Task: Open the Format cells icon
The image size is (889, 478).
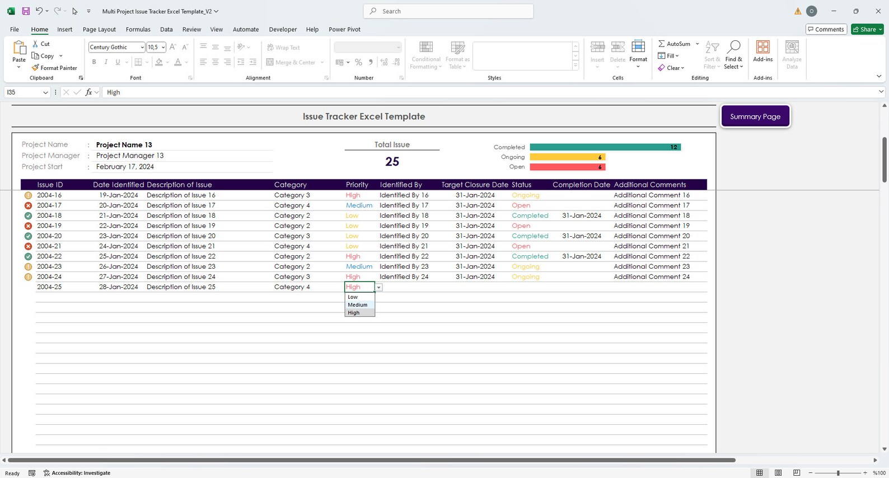Action: [638, 47]
